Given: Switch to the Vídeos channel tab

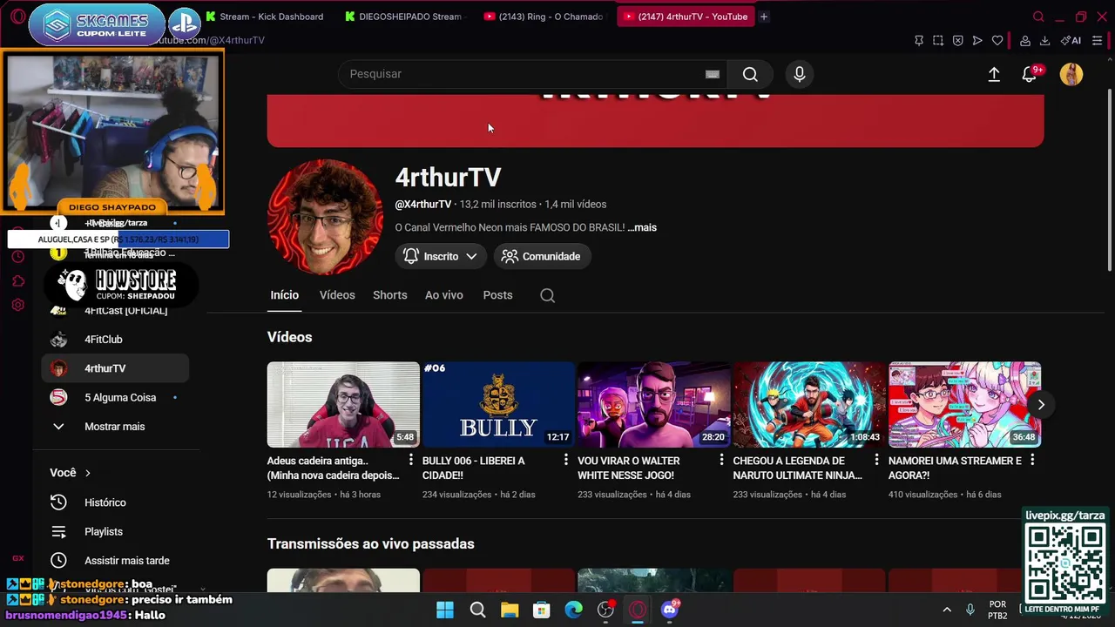Looking at the screenshot, I should (337, 295).
